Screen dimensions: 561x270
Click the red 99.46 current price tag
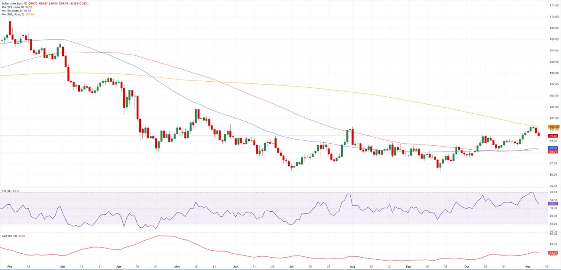point(553,136)
